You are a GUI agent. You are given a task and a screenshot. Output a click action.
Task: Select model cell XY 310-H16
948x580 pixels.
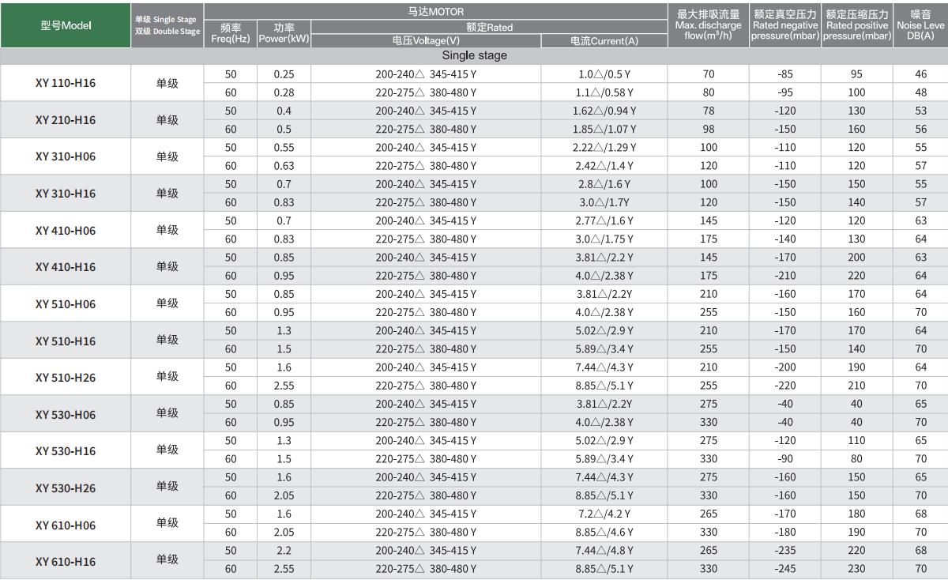coord(66,194)
